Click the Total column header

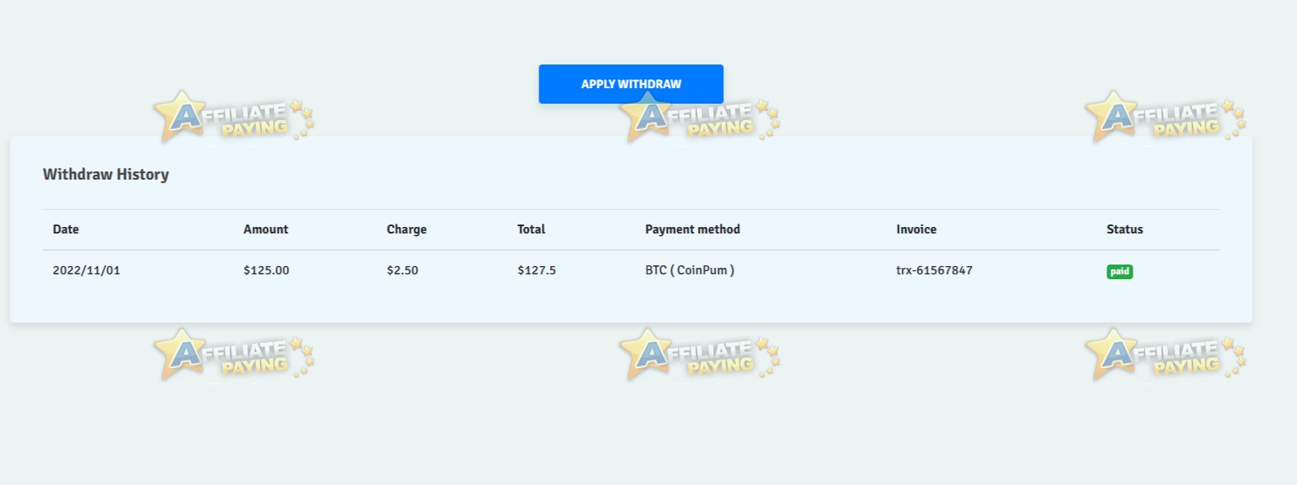(531, 229)
